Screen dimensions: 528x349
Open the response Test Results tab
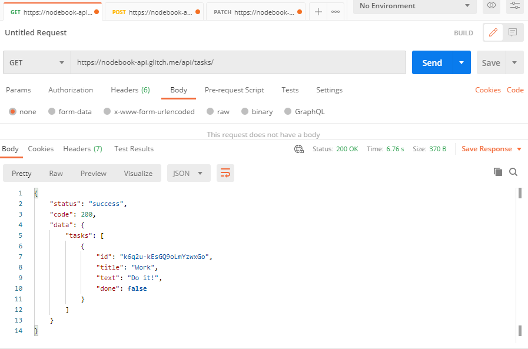[134, 149]
